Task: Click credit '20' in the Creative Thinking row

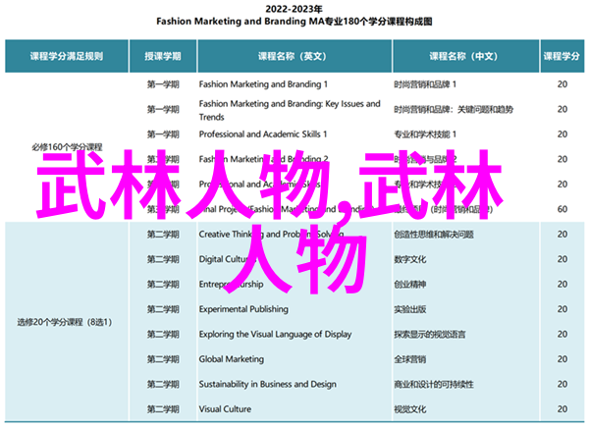Action: coord(562,234)
